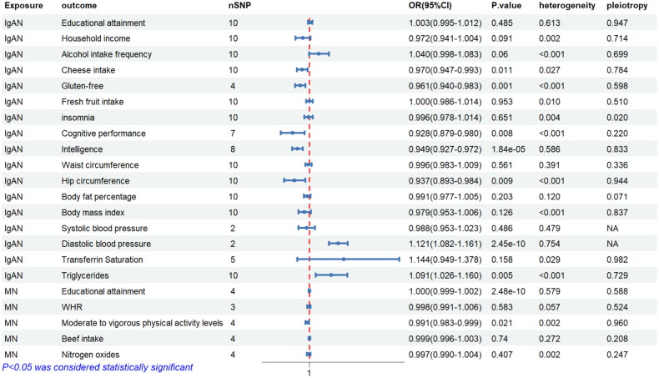Click the OR value '1.121(1.082-1.161)'
This screenshot has width=659, height=378.
(445, 244)
